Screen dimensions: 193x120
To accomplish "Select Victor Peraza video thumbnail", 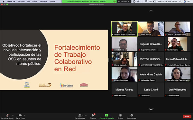I will point(151,29).
